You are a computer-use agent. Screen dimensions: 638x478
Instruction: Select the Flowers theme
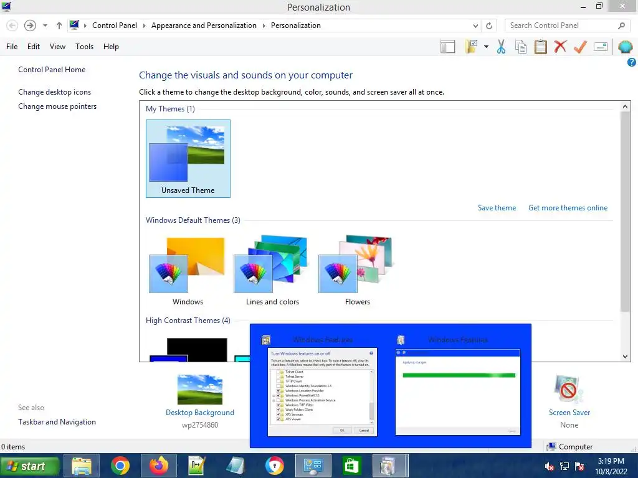point(357,271)
